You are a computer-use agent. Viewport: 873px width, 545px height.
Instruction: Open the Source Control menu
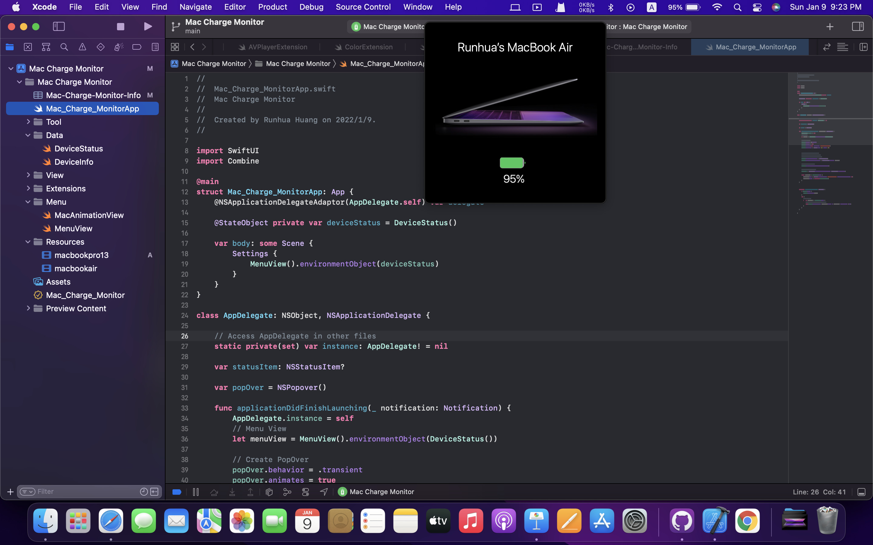click(363, 7)
